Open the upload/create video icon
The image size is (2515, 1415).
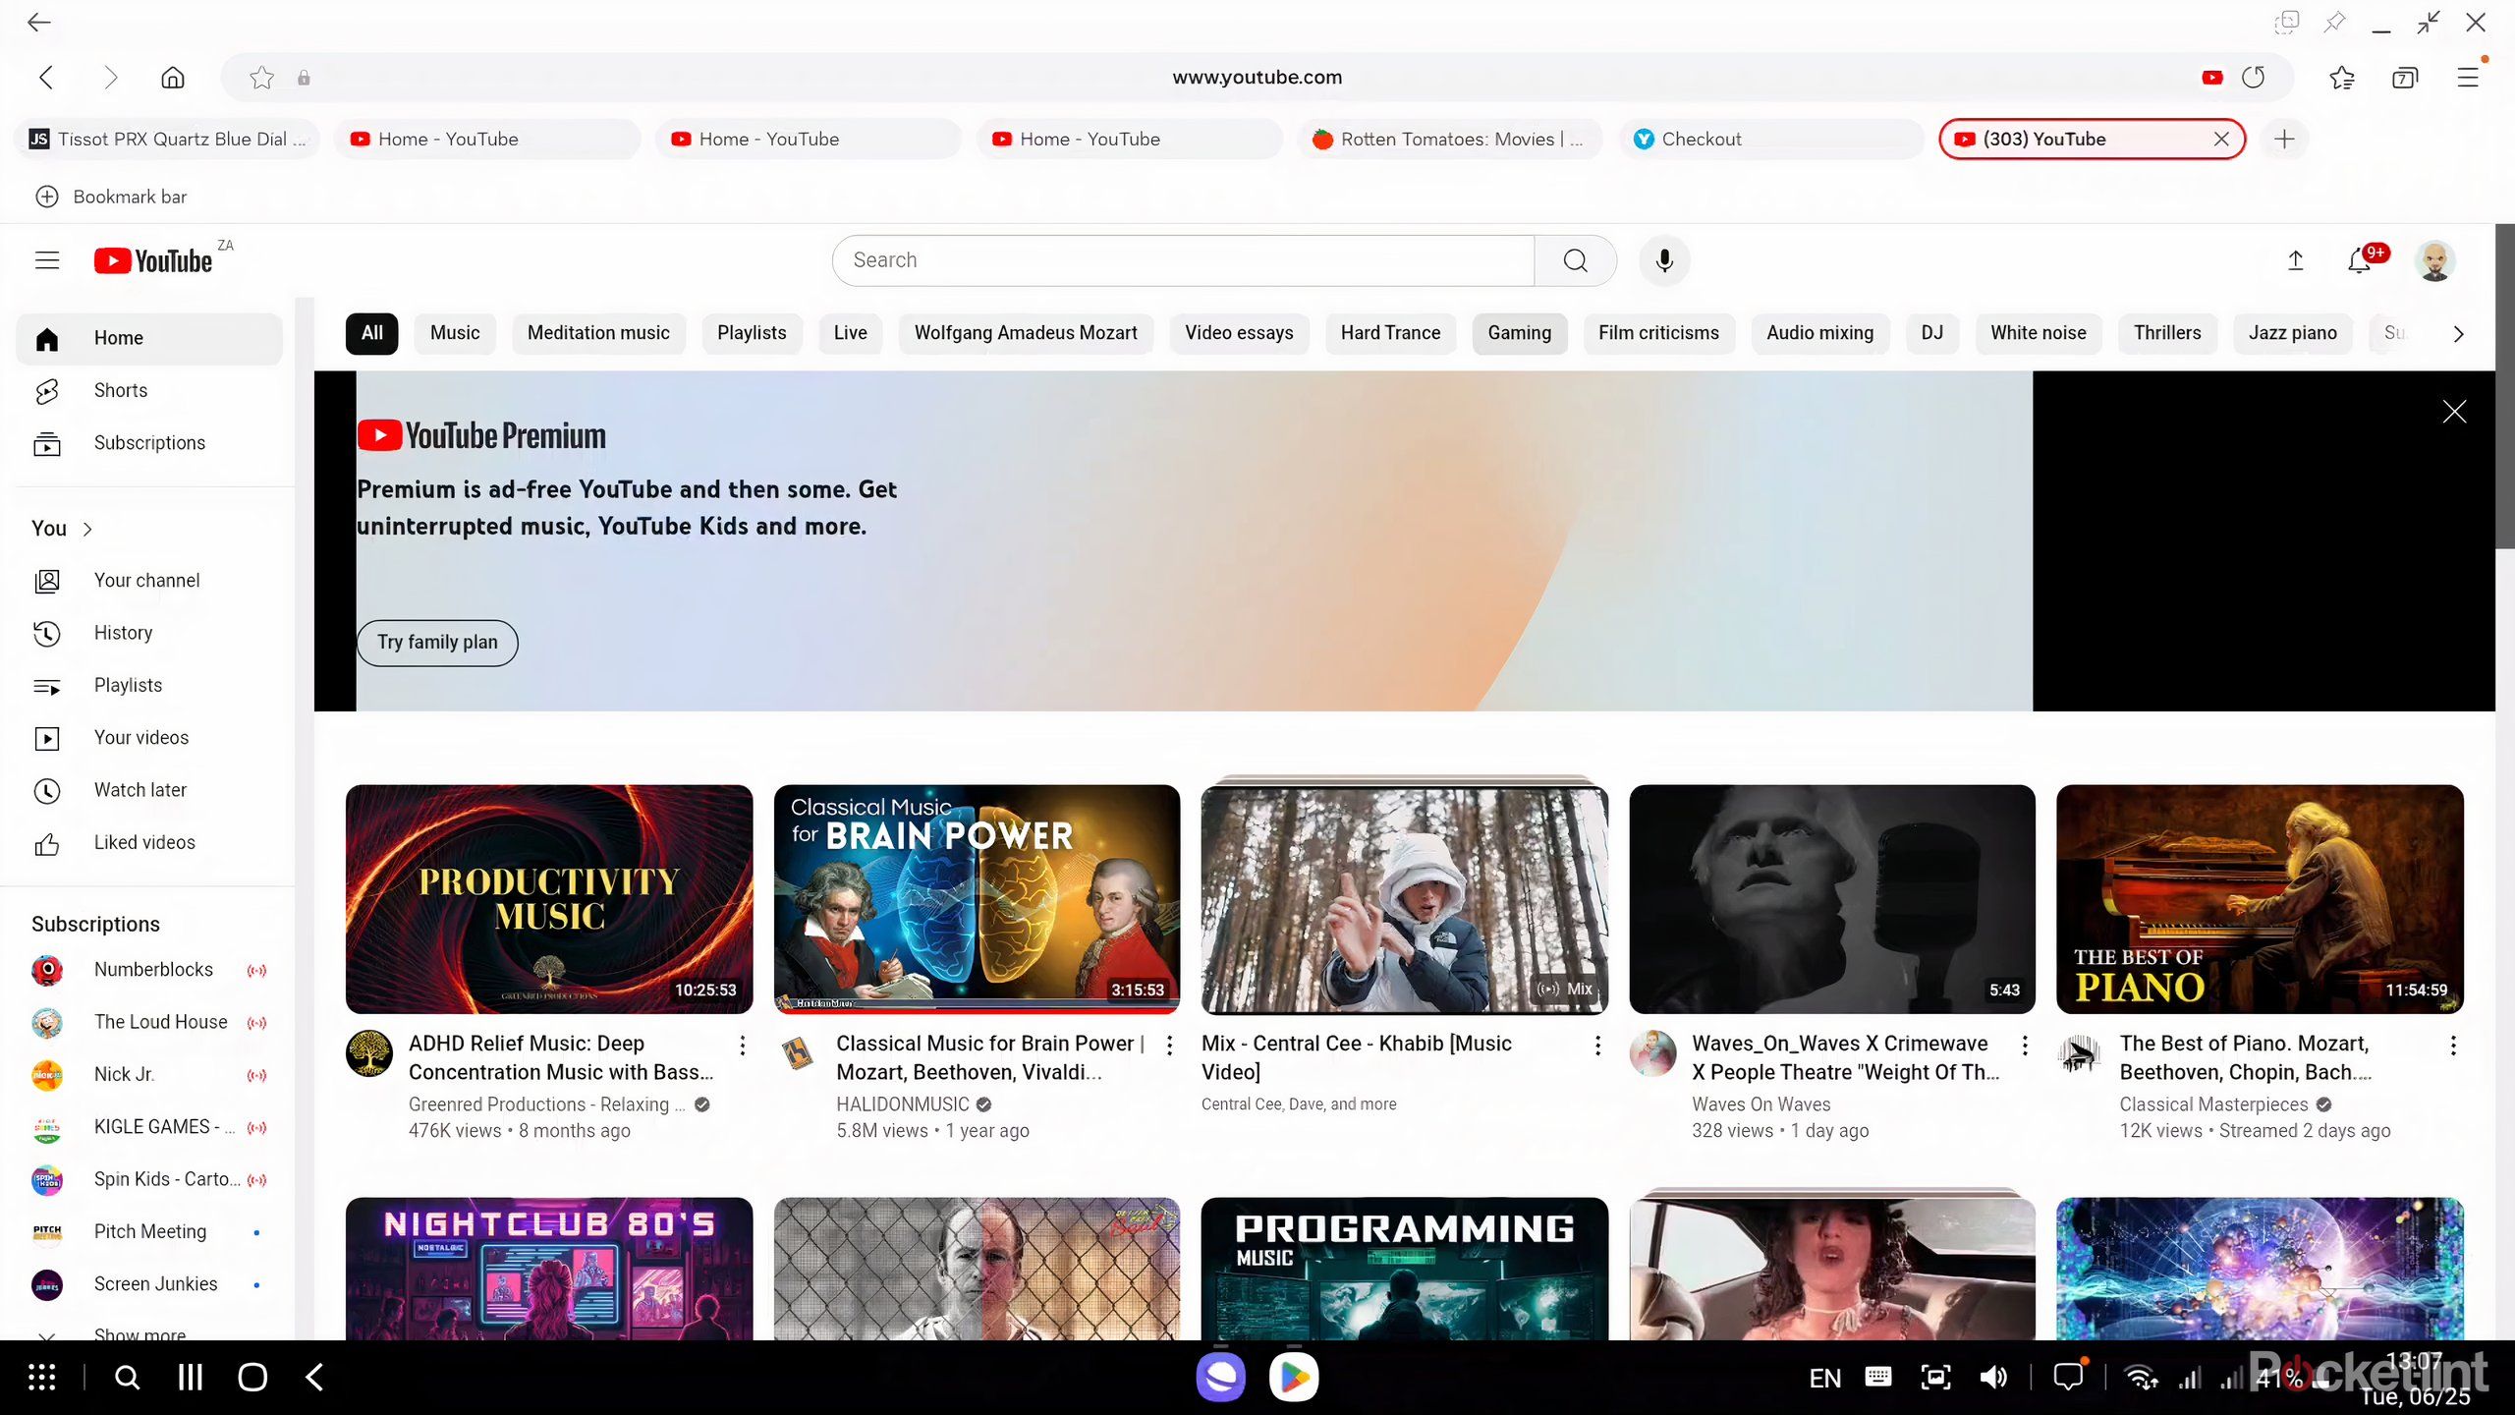pyautogui.click(x=2295, y=260)
